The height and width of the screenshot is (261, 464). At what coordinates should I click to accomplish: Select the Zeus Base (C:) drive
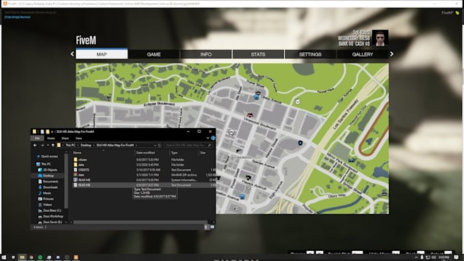(x=52, y=211)
